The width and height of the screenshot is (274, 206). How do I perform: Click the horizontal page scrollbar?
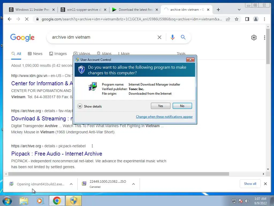[119, 174]
